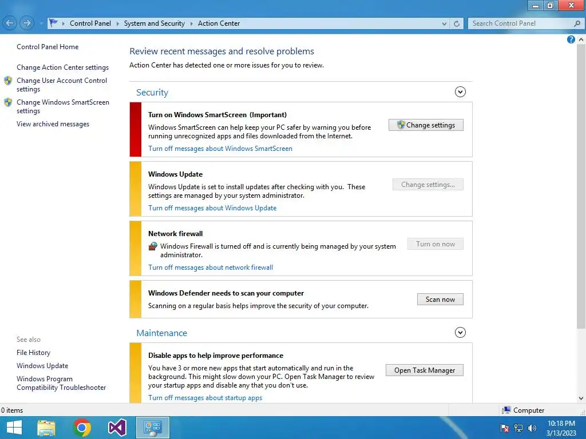Click 'Disable apps to help improve performance' title
586x439 pixels.
pyautogui.click(x=216, y=356)
